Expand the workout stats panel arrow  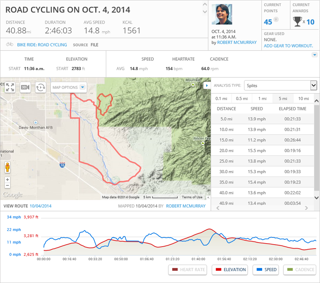(314, 55)
